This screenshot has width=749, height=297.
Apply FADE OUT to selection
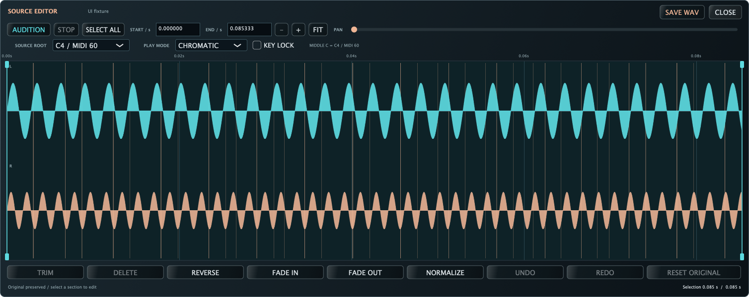point(365,272)
